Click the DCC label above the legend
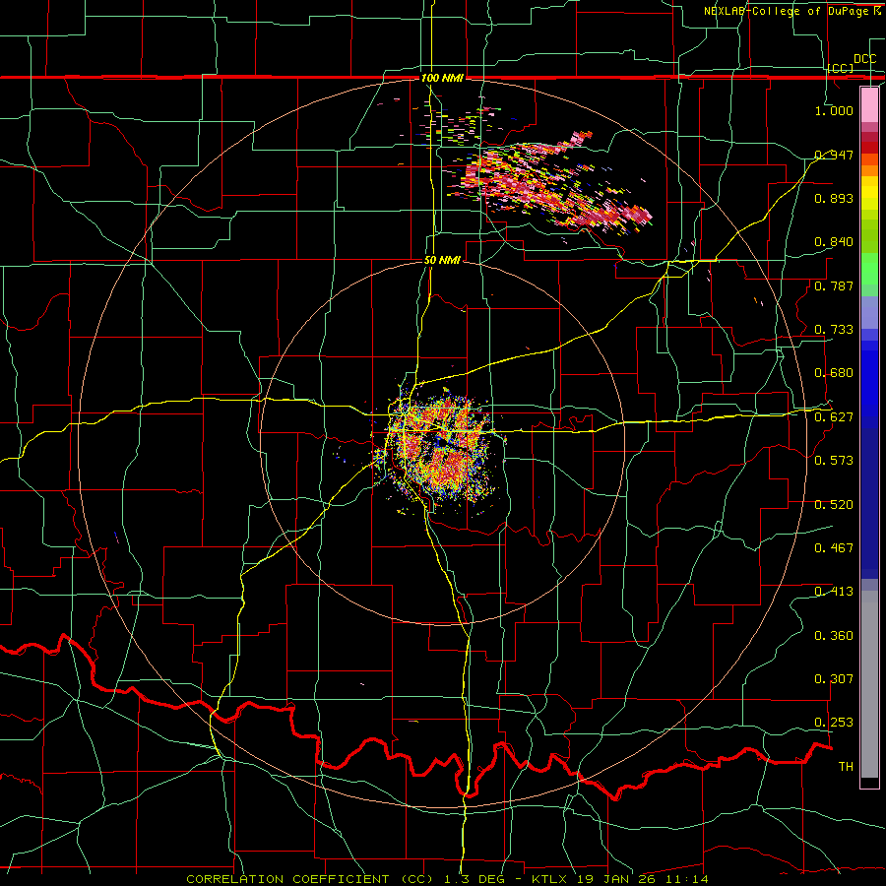 (x=864, y=59)
